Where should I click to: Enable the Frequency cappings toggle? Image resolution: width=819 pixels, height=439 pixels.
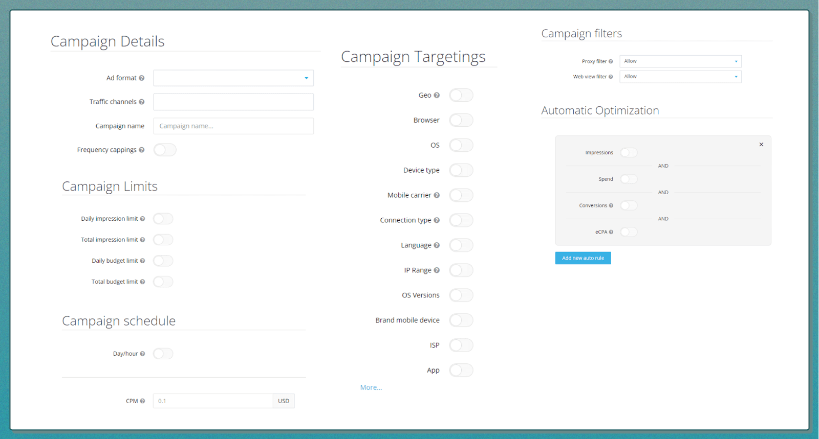165,150
